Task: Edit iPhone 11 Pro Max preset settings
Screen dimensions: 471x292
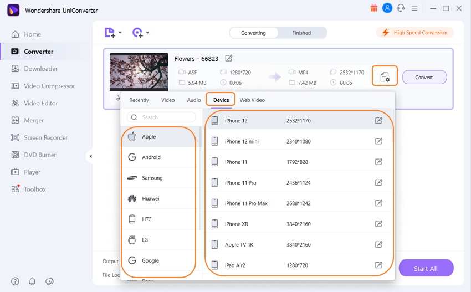Action: (378, 203)
